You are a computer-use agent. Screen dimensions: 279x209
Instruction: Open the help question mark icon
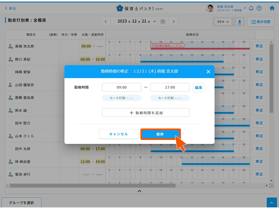click(x=259, y=8)
